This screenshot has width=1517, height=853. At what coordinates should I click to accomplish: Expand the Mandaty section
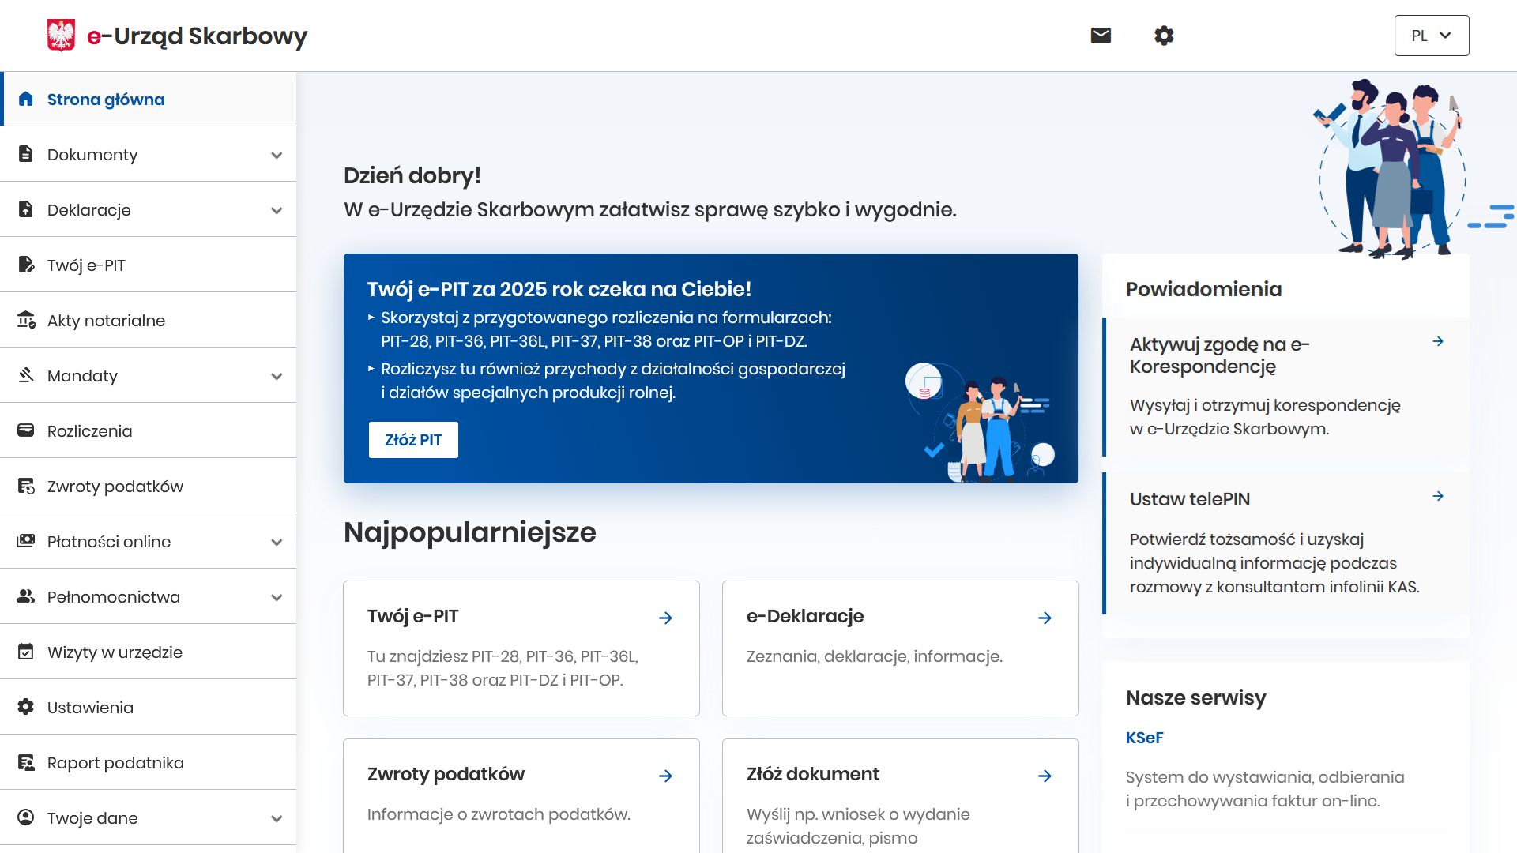coord(276,375)
